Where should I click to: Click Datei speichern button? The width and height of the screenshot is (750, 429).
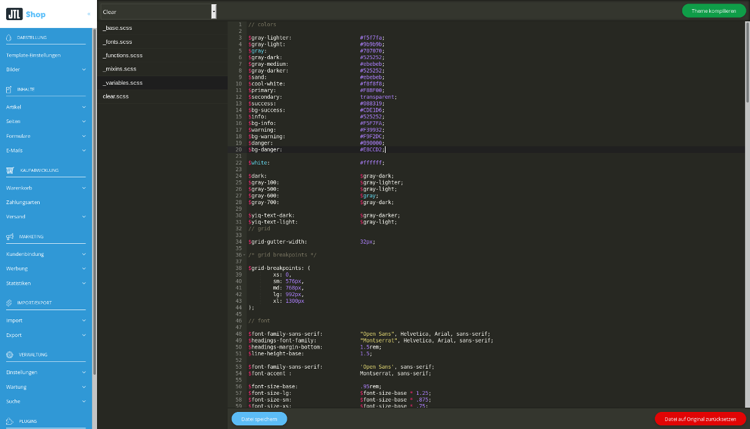click(x=259, y=419)
